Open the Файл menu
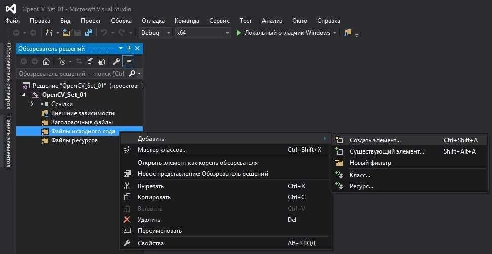Screen dimensions: 492x254 [13, 21]
